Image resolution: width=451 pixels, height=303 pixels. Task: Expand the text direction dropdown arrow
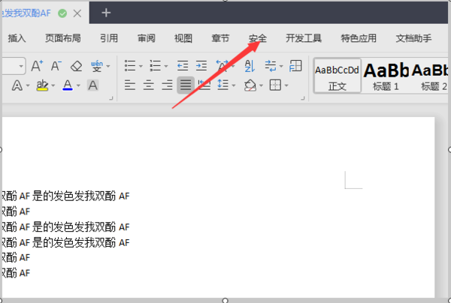point(281,66)
